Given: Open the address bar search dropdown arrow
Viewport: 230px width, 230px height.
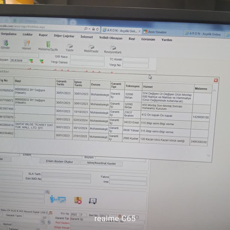Looking at the screenshot, I should [x=90, y=29].
